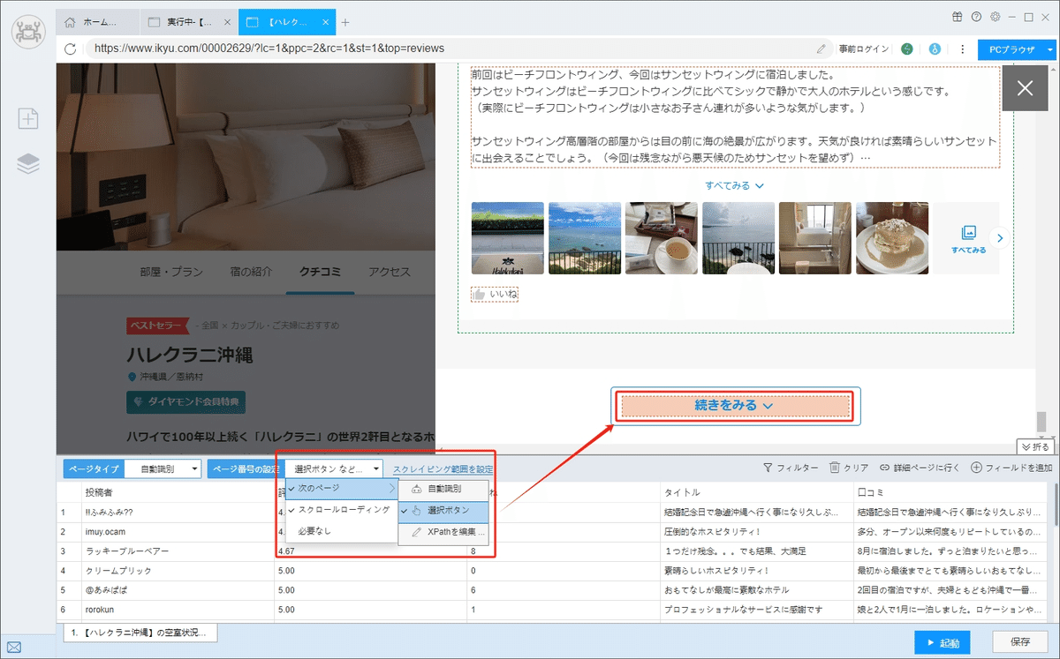Open the PCブラウザ dropdown arrow
Screen dimensions: 1060x659
1050,50
